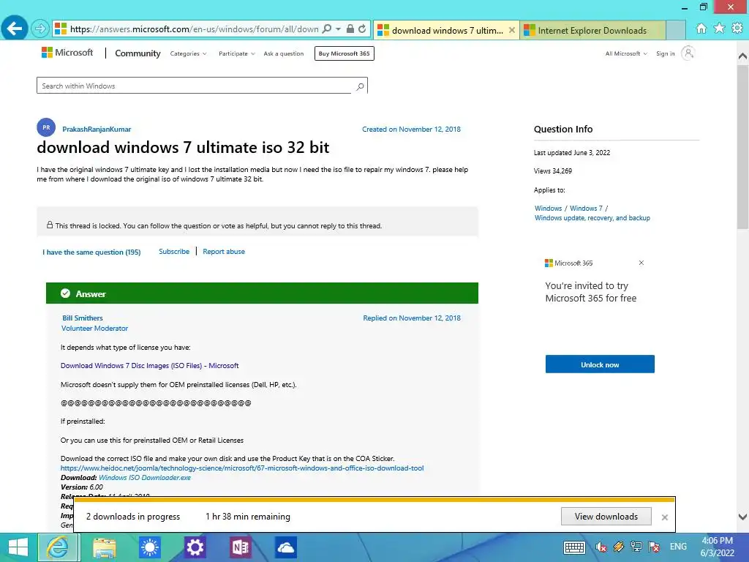
Task: Click Report abuse link
Action: click(224, 252)
